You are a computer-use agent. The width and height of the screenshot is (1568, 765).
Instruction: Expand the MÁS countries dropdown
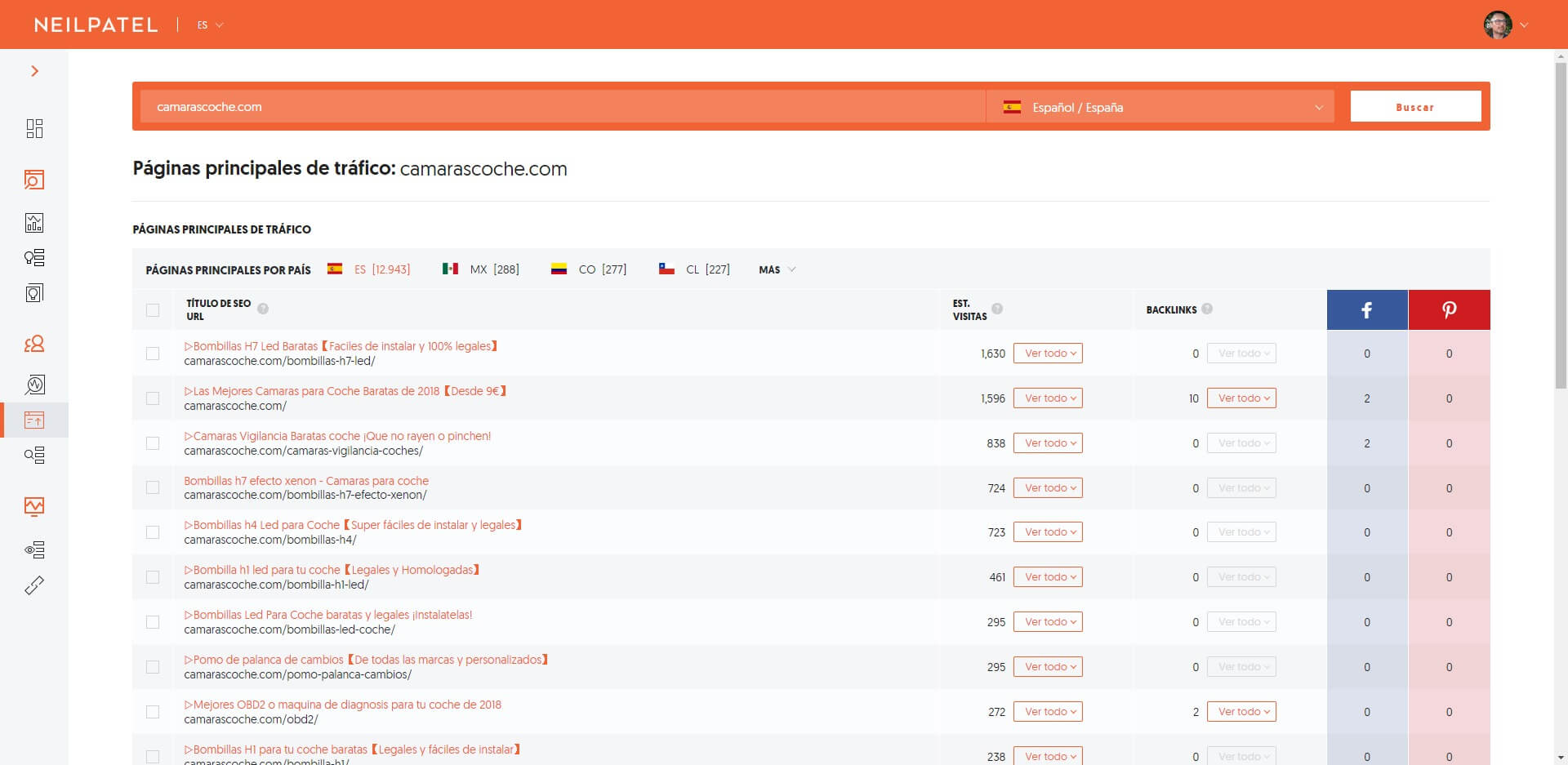[777, 269]
